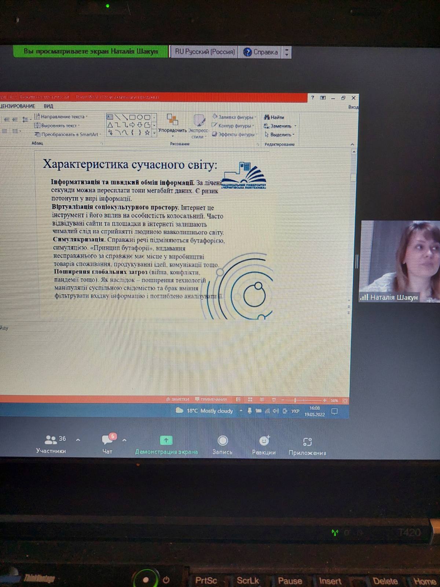440x587 pixels.
Task: Click the ribbon display options icon
Action: point(323,98)
